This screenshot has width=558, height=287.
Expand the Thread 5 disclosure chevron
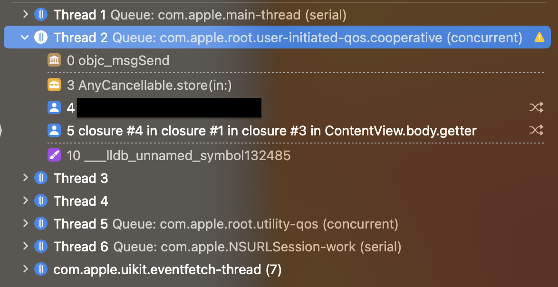click(x=26, y=224)
